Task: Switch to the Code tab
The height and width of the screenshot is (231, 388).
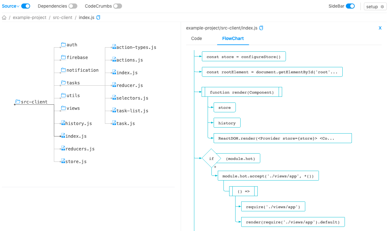Action: [197, 38]
